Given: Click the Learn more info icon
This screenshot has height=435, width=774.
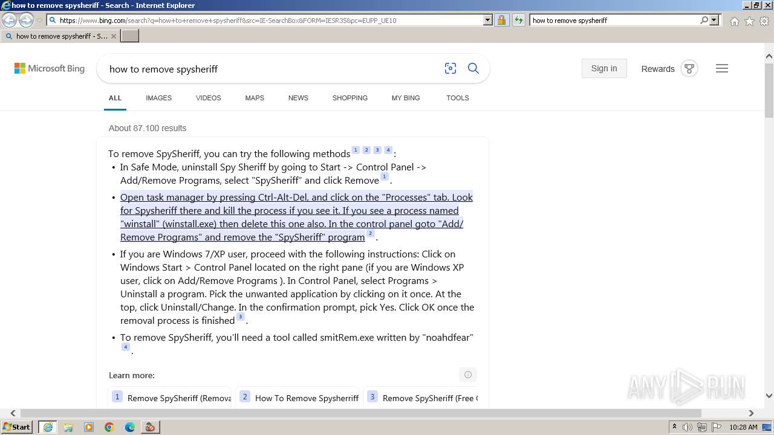Looking at the screenshot, I should coord(468,375).
